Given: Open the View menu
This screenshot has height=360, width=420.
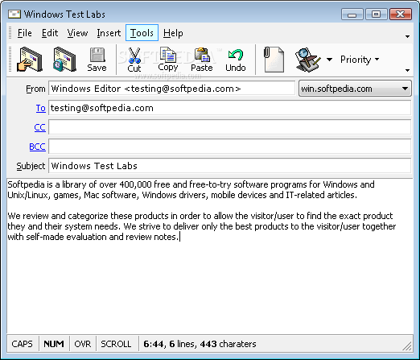Looking at the screenshot, I should [77, 33].
